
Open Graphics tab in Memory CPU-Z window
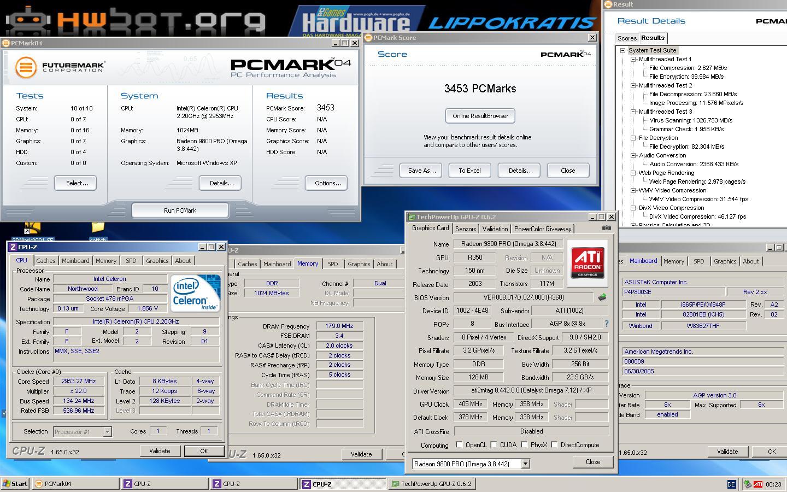click(359, 264)
